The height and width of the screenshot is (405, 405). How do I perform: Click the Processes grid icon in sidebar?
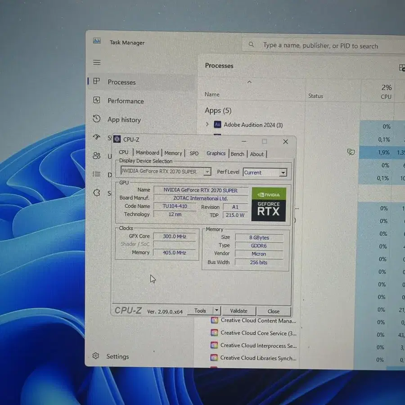[x=96, y=81]
